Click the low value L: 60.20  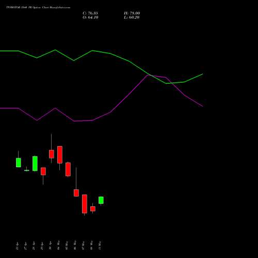(132, 17)
